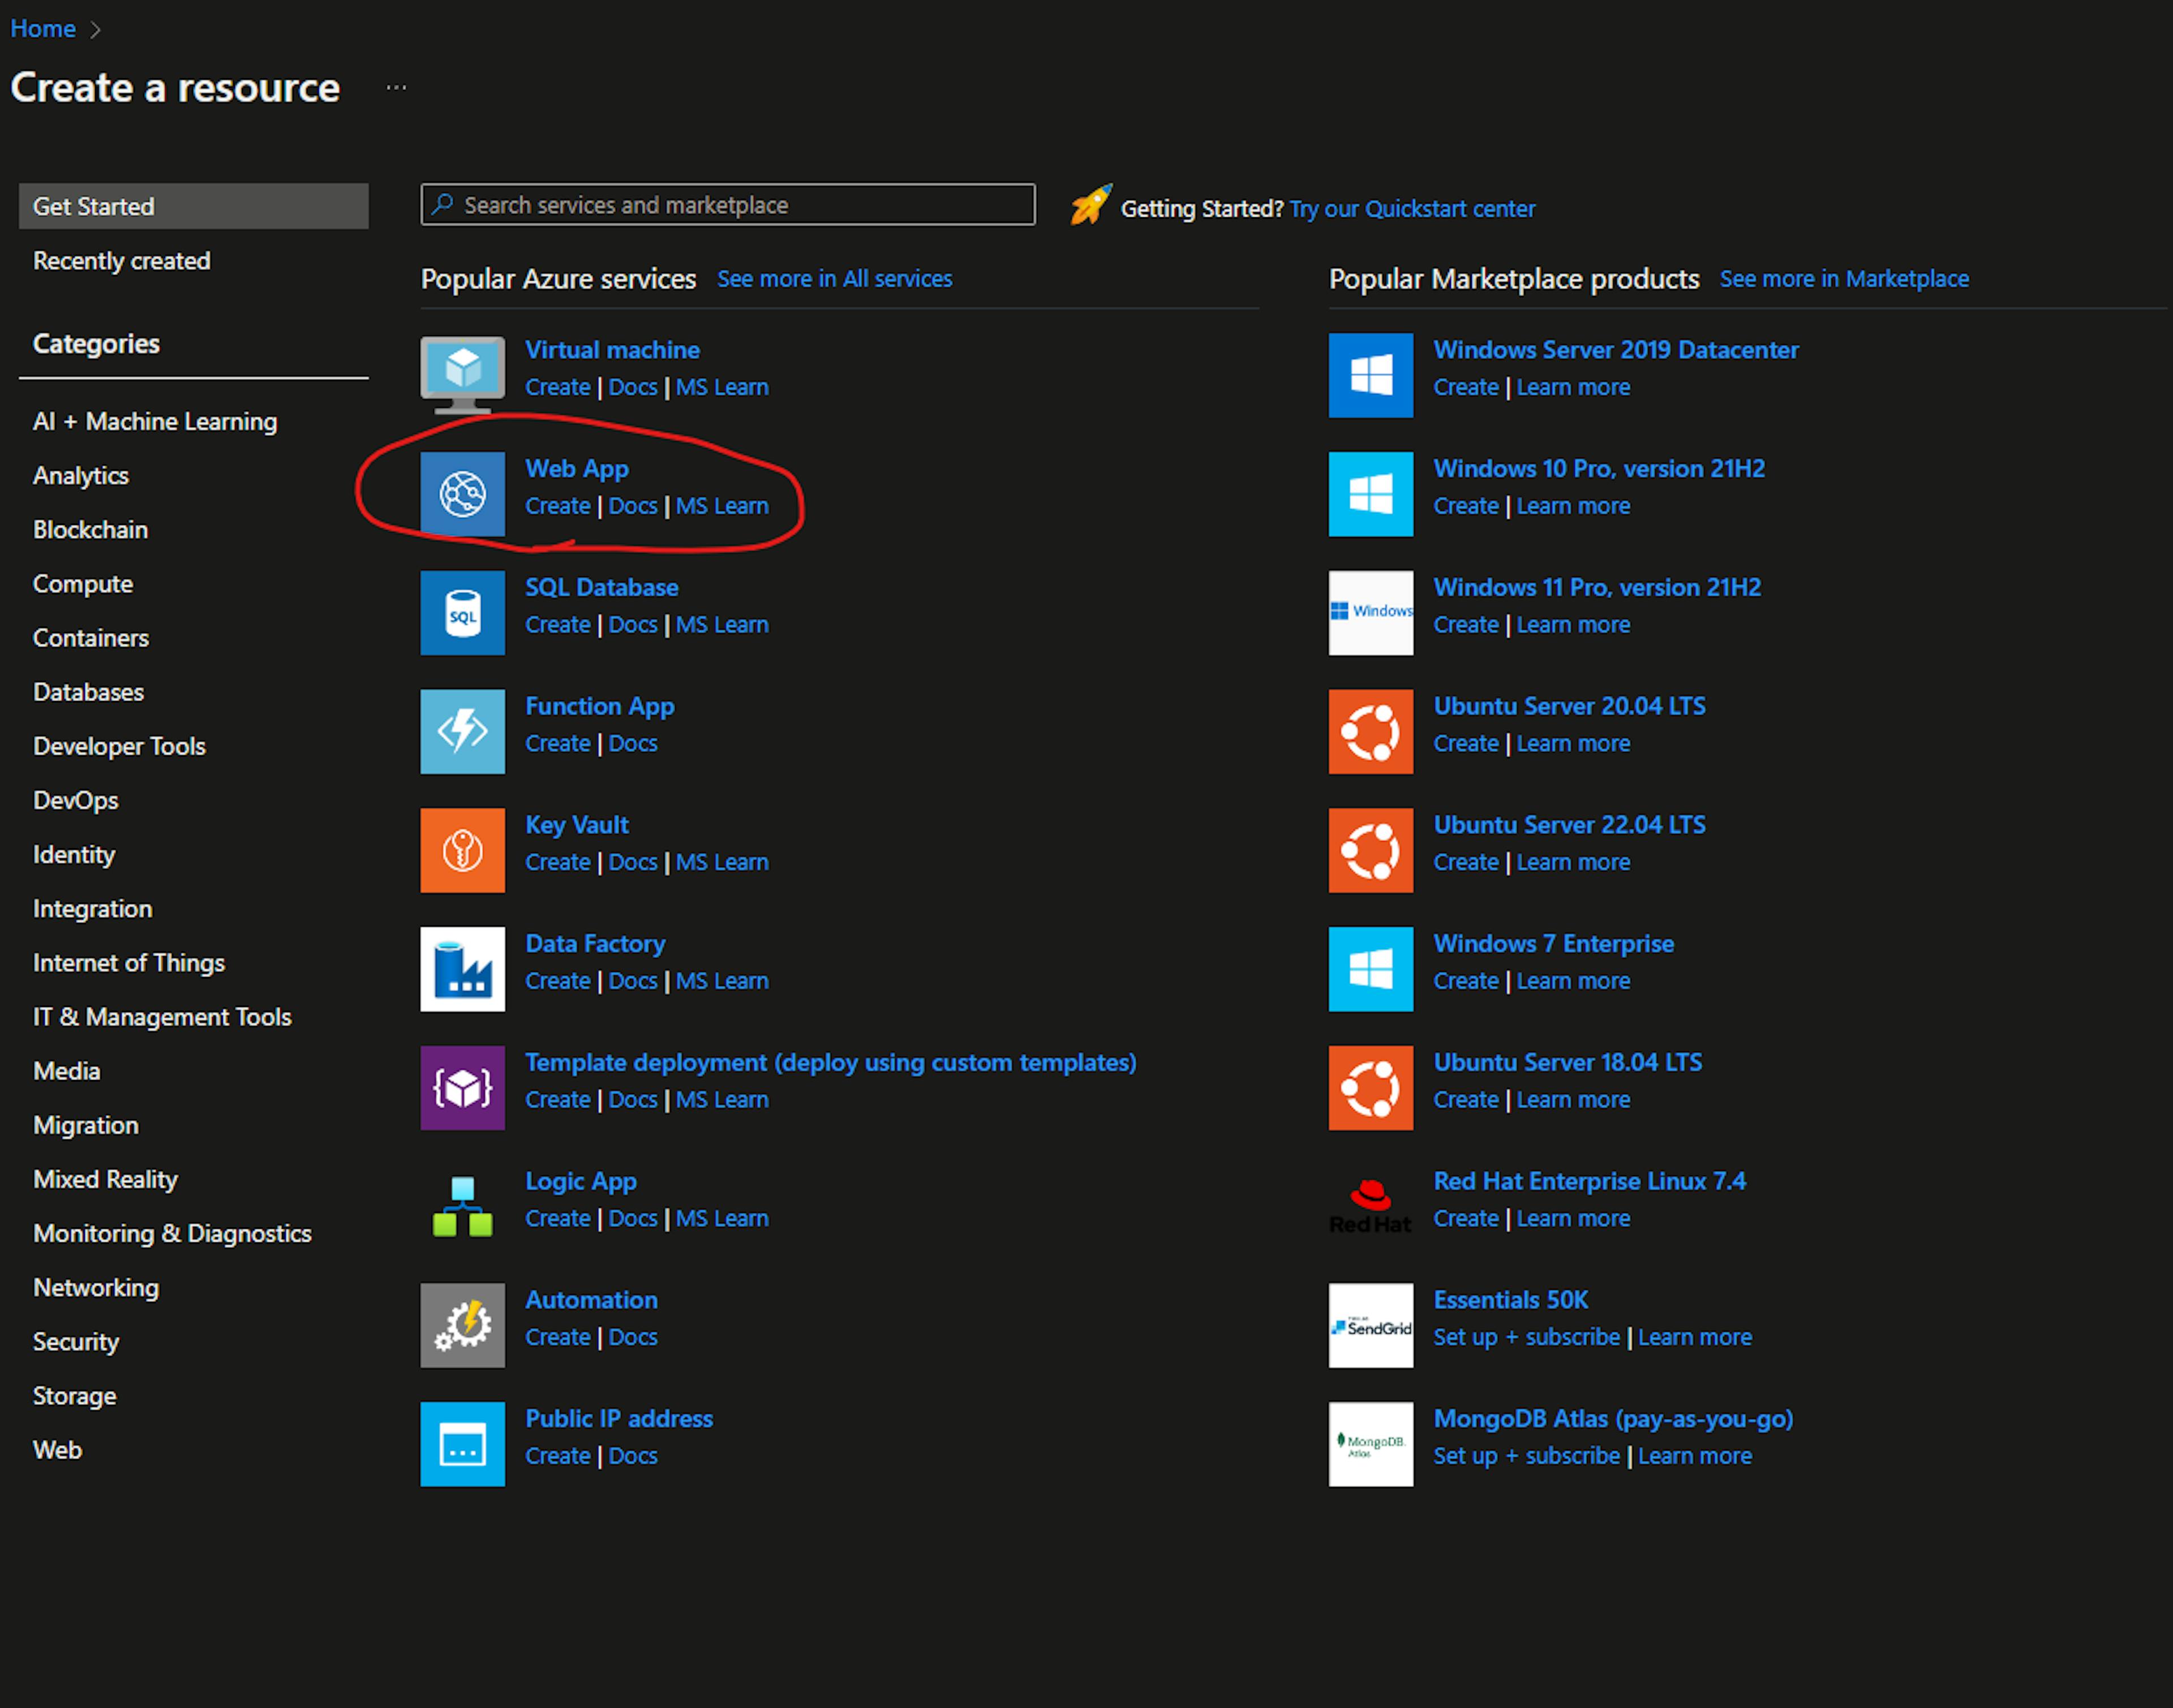Choose AI + Machine Learning category
Image resolution: width=2173 pixels, height=1708 pixels.
155,422
